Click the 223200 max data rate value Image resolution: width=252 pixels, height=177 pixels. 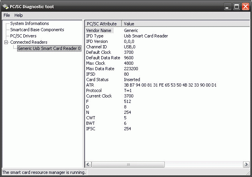(131, 69)
